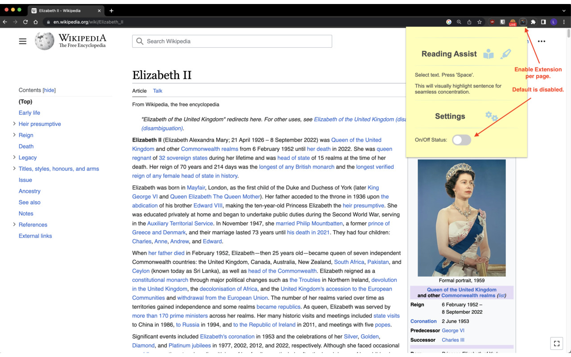571x357 pixels.
Task: Click the Reading Assist extension icon in toolbar
Action: point(523,21)
